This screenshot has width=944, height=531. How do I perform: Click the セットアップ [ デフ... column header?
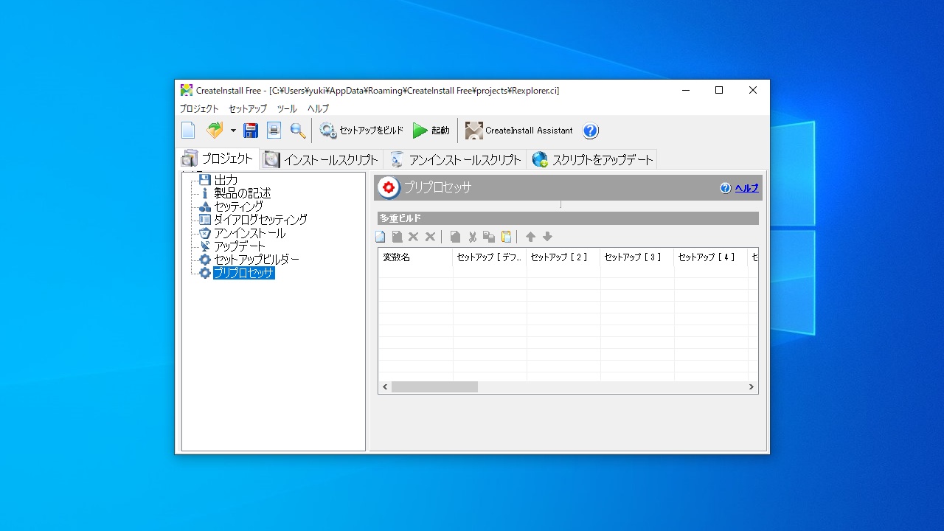tap(490, 257)
